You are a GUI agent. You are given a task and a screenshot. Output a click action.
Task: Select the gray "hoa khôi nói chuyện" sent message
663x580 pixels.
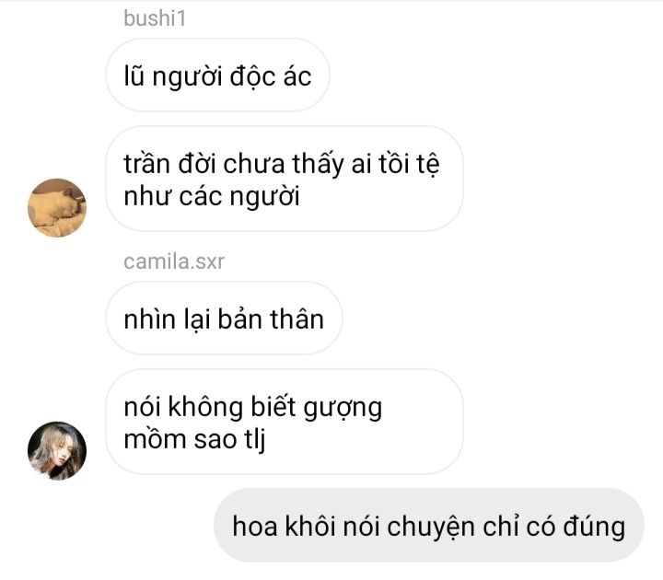(x=429, y=526)
